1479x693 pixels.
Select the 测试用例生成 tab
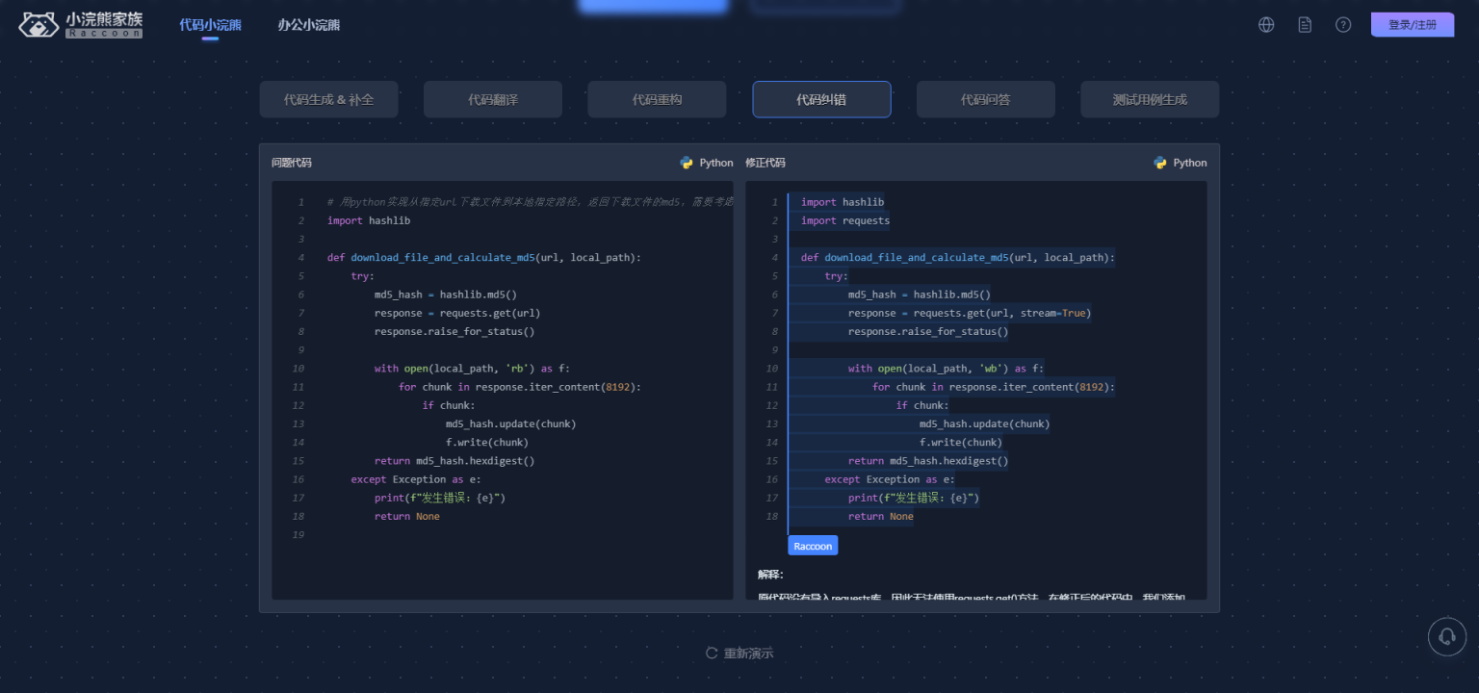point(1150,99)
